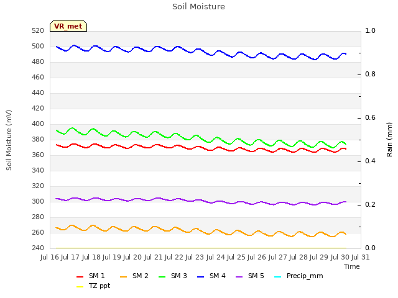Image resolution: width=398 pixels, height=298 pixels.
Task: Toggle SM 5 legend entry
Action: coord(250,276)
